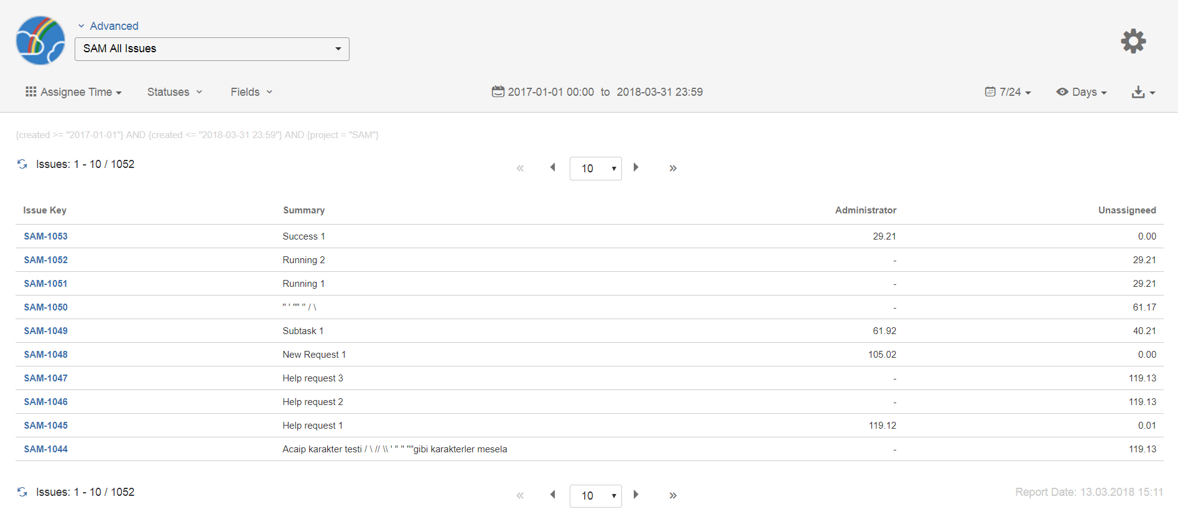Open calendar date range picker
Image resolution: width=1178 pixels, height=522 pixels.
[498, 92]
